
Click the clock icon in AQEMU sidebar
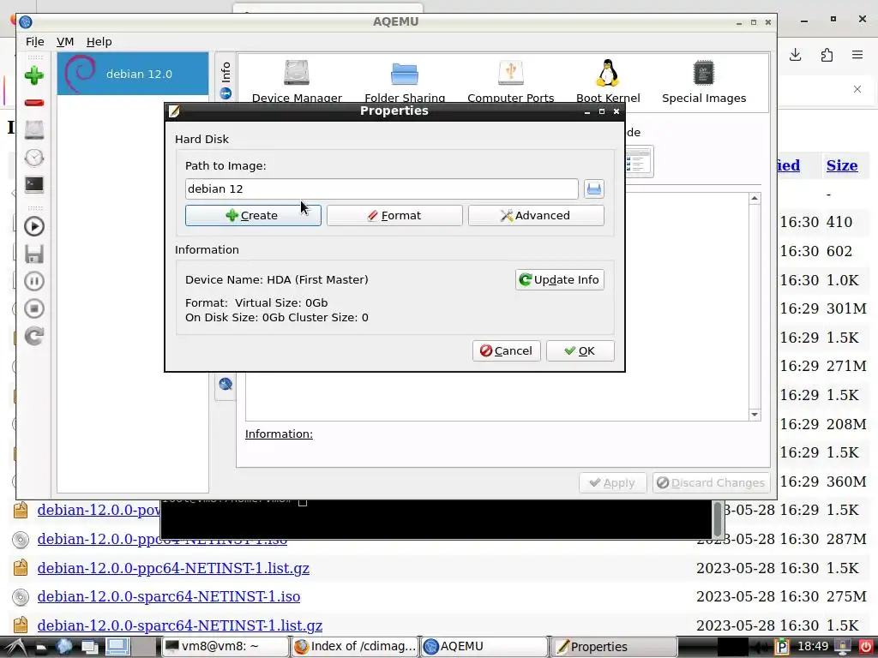[x=34, y=158]
